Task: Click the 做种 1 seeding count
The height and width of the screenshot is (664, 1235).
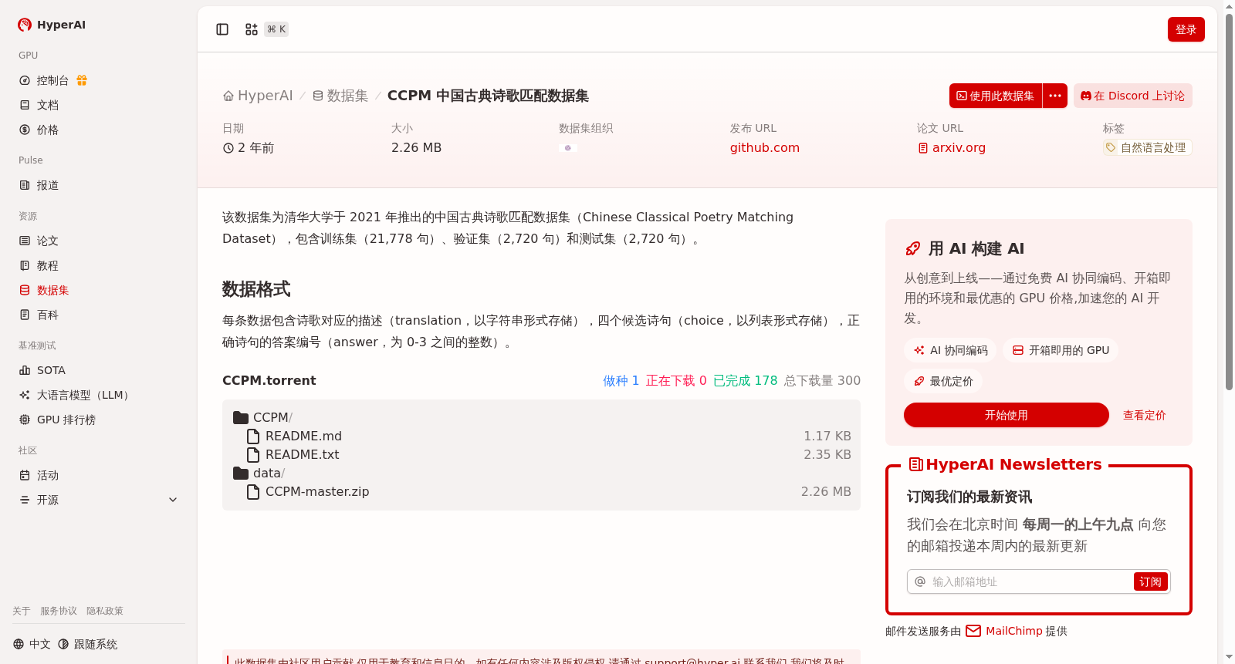Action: tap(621, 380)
